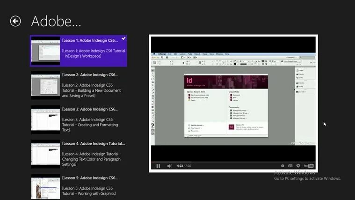Click description 'Building a New Document and Saving a Preset'
355x200 pixels.
click(92, 90)
